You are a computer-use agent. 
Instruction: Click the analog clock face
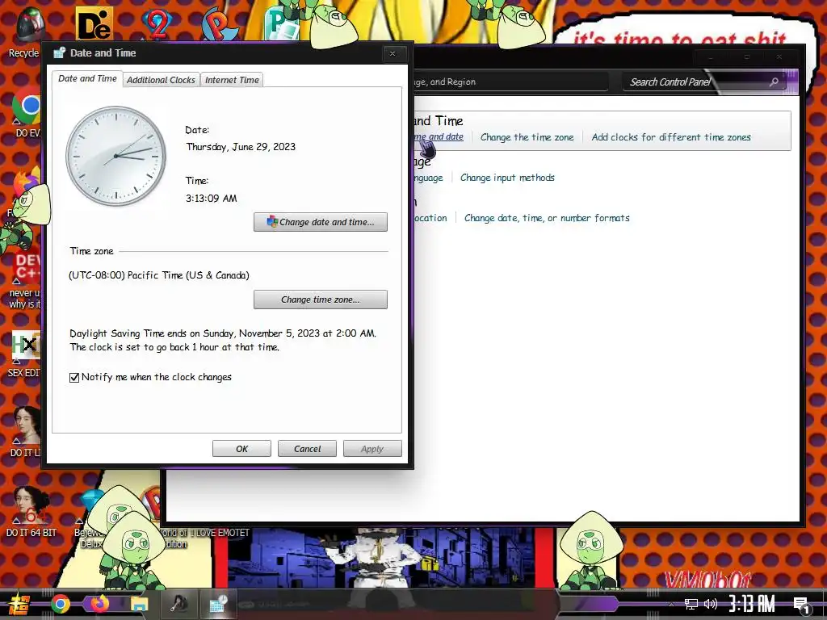[x=116, y=156]
